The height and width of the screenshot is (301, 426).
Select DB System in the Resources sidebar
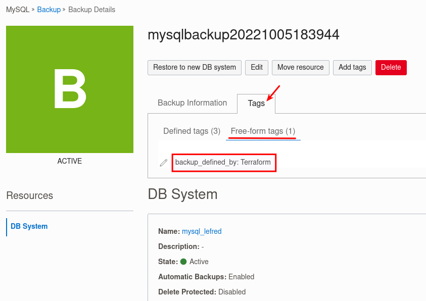(x=29, y=226)
